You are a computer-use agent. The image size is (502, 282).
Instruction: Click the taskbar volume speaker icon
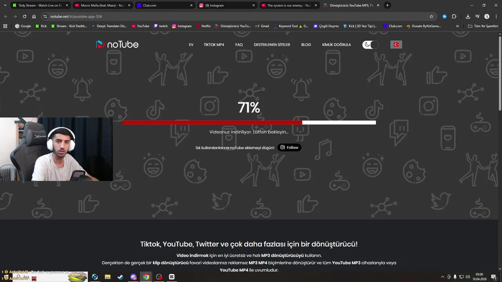point(467,277)
